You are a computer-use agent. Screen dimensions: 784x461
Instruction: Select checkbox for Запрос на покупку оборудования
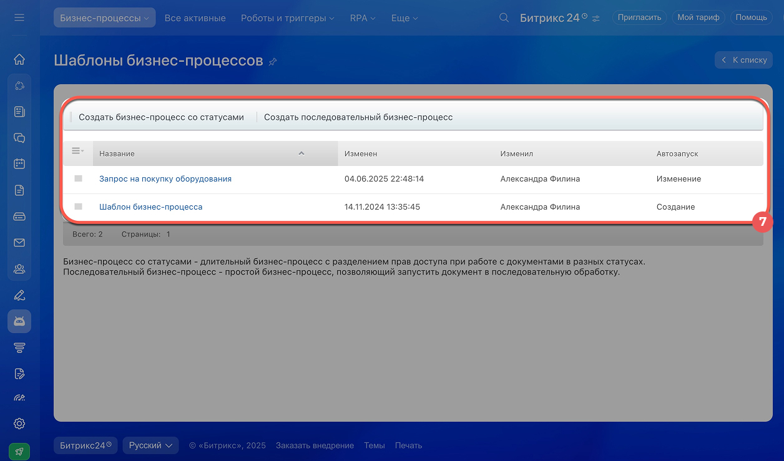coord(78,178)
